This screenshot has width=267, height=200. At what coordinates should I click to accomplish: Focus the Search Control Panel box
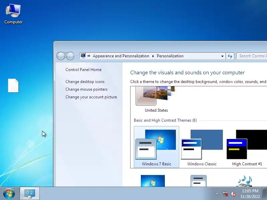point(252,56)
